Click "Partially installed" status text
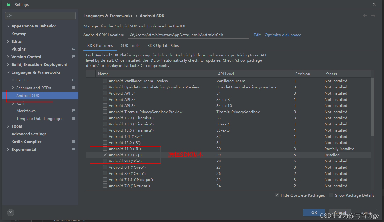This screenshot has width=384, height=222. [x=339, y=149]
